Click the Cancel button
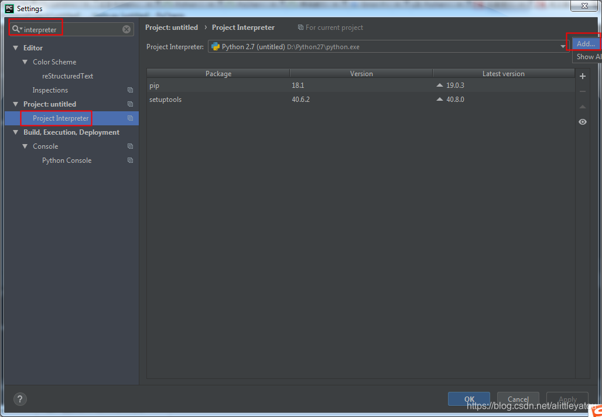Viewport: 602px width, 417px height. (x=518, y=399)
